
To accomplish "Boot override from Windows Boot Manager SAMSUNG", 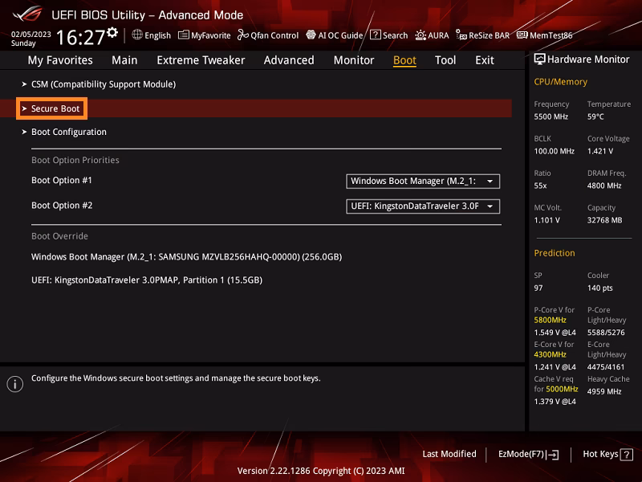I will point(187,257).
